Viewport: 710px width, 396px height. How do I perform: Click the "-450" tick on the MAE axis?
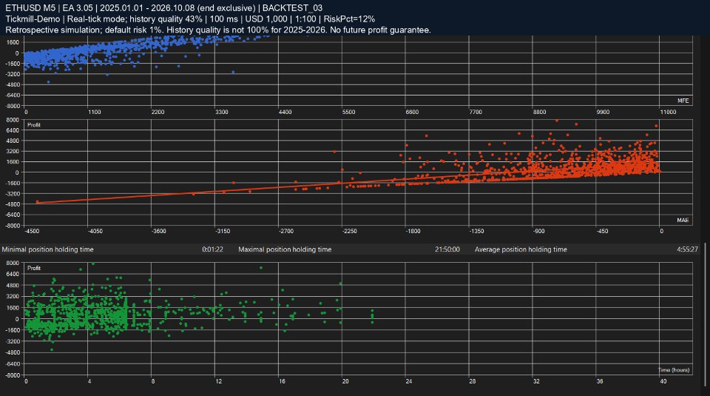[x=602, y=231]
